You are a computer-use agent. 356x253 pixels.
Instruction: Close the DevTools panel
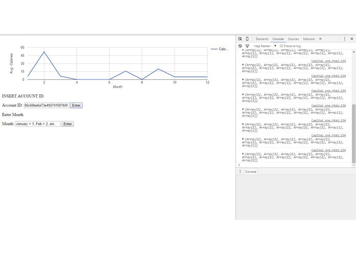coord(352,39)
